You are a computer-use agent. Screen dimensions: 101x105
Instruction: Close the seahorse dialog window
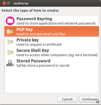4,3
